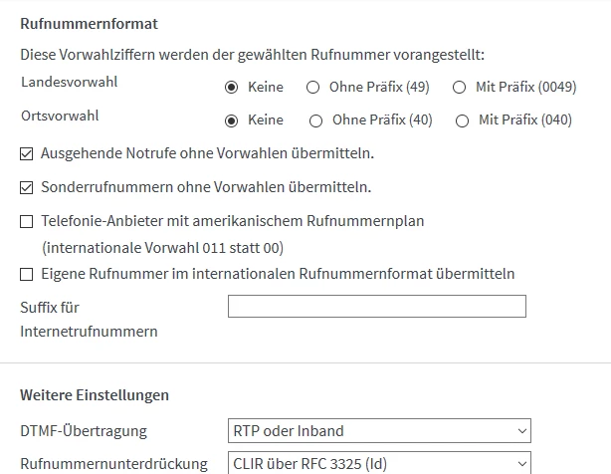Select Ortsvorwahl 'Mit Präfix (040)'
The width and height of the screenshot is (611, 474).
click(462, 120)
